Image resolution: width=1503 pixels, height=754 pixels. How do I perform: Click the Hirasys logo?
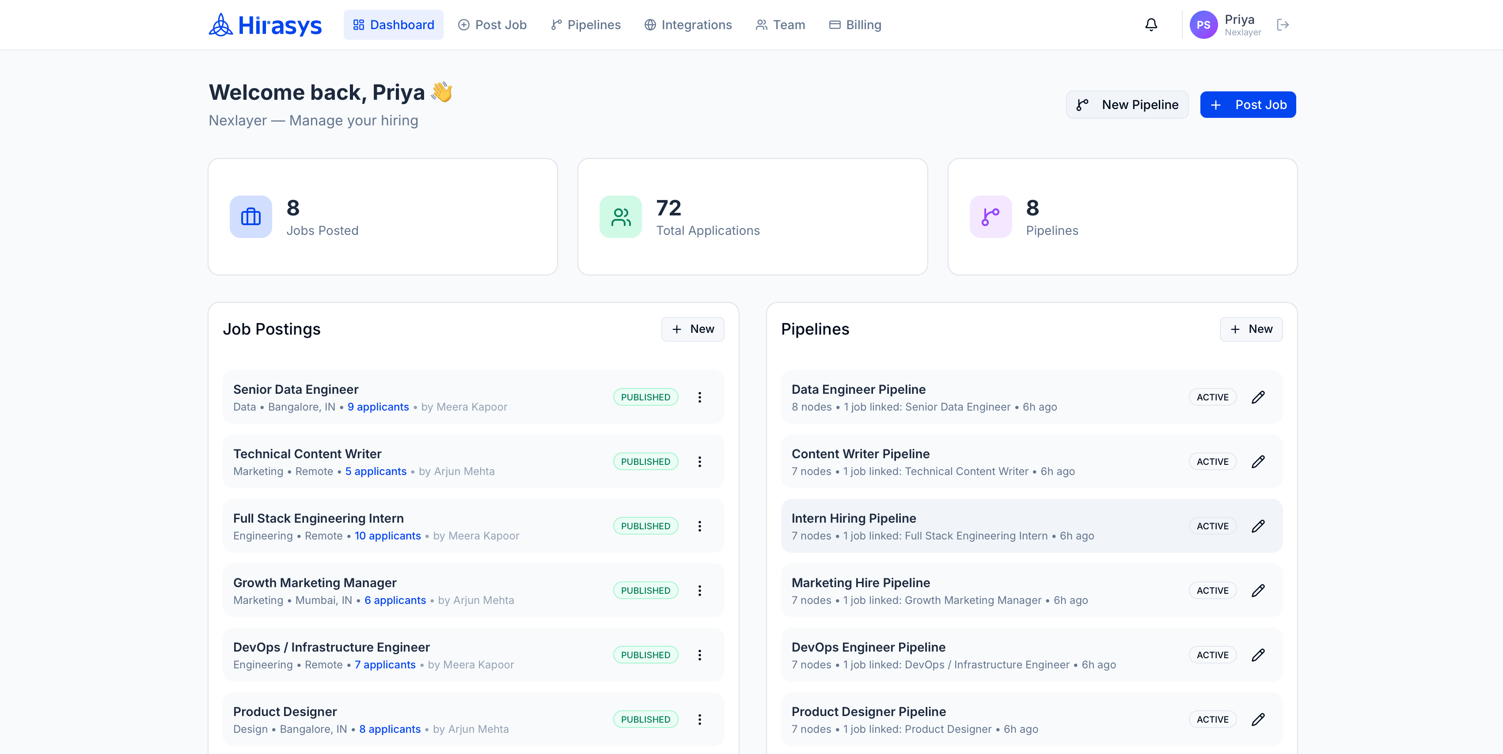tap(266, 25)
